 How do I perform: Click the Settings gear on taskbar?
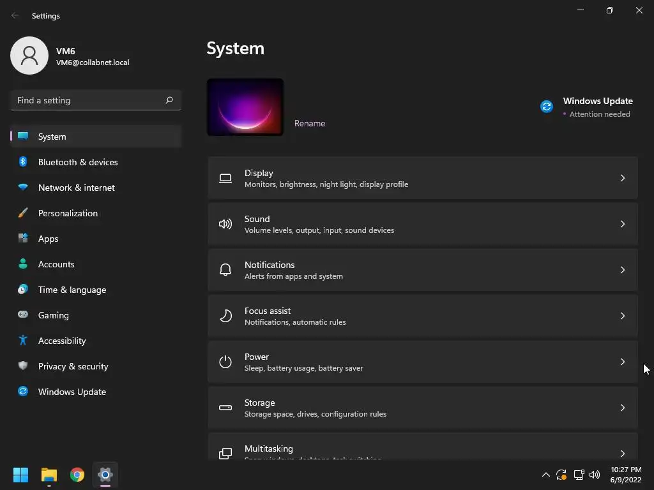pos(105,475)
